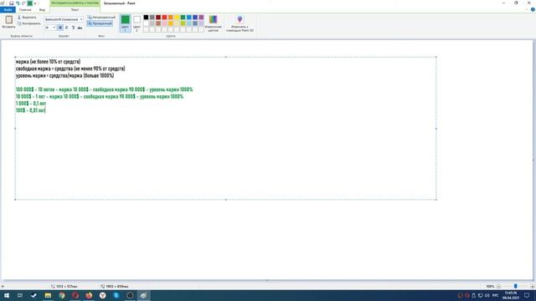
Task: Pick the black color swatch
Action: [146, 17]
